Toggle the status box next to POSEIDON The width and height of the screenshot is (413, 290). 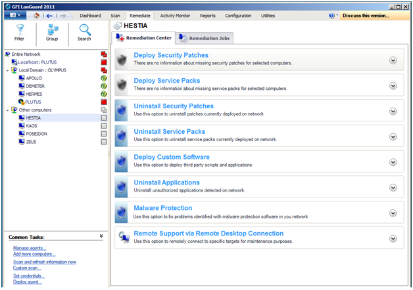[x=104, y=134]
